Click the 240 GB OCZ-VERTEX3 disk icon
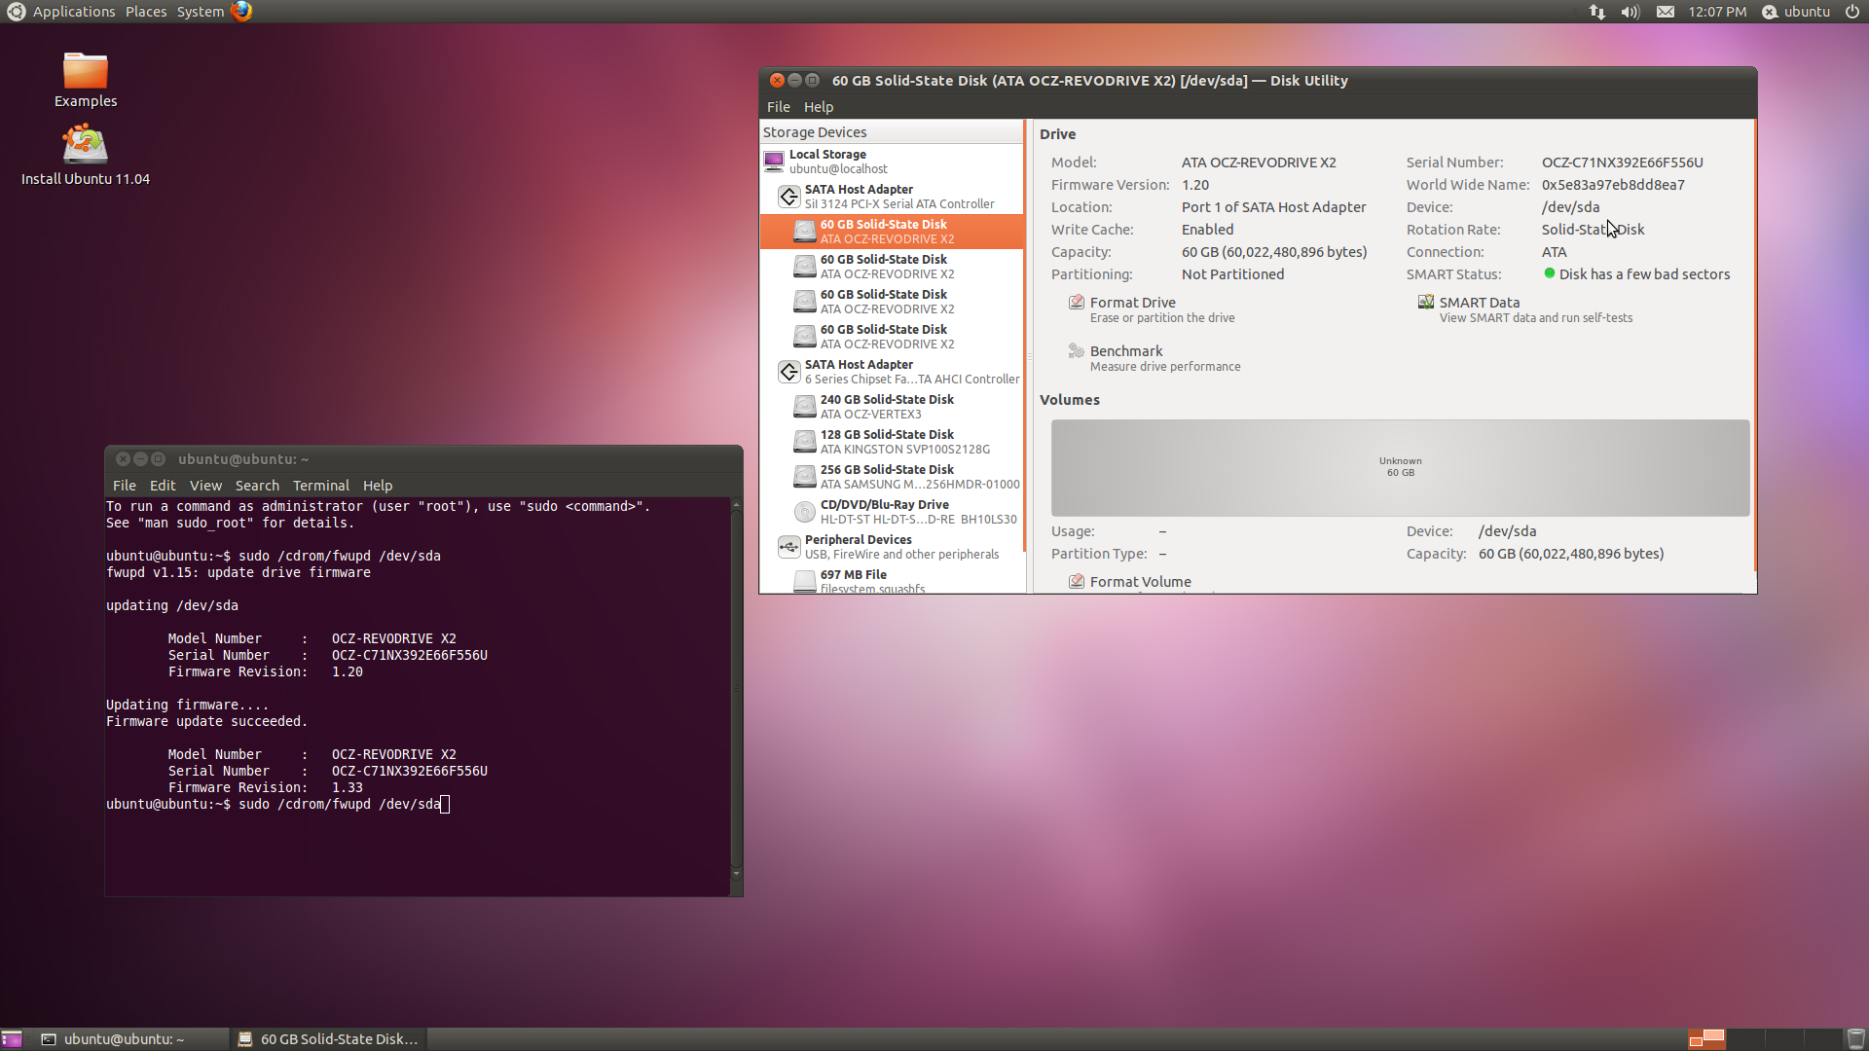The height and width of the screenshot is (1051, 1869). 805,406
